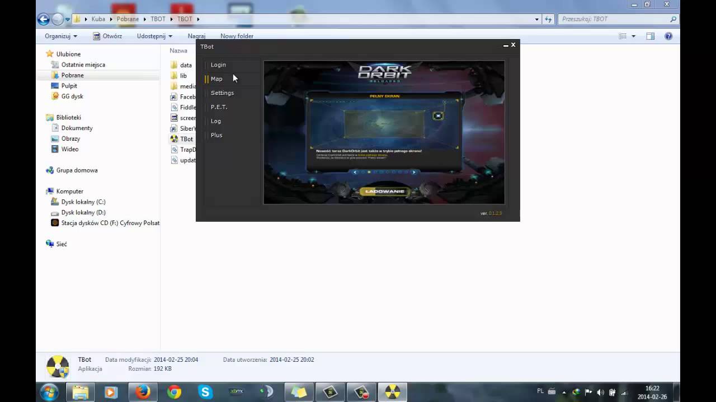Viewport: 716px width, 402px height.
Task: Click the Explorer Back navigation arrow
Action: (x=44, y=19)
